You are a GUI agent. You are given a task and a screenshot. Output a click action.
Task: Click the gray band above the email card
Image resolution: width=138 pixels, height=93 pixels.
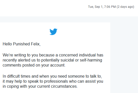tap(69, 19)
